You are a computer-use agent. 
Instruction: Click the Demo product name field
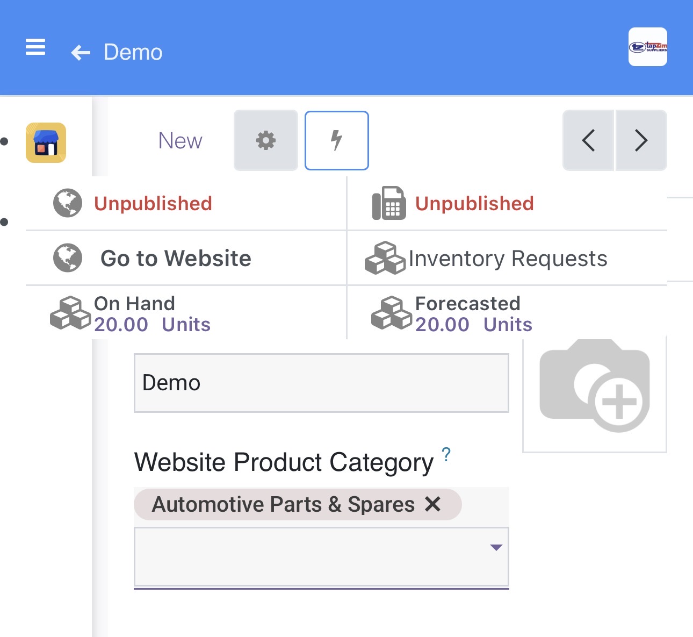point(321,383)
